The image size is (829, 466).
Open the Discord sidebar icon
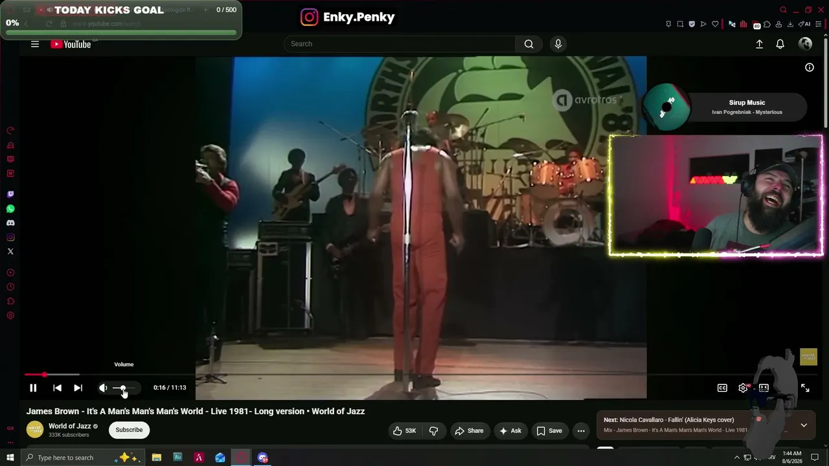coord(10,223)
